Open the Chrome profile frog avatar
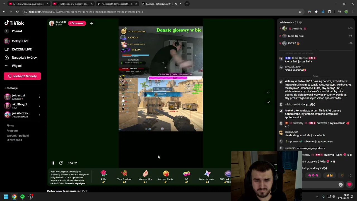 click(x=346, y=12)
